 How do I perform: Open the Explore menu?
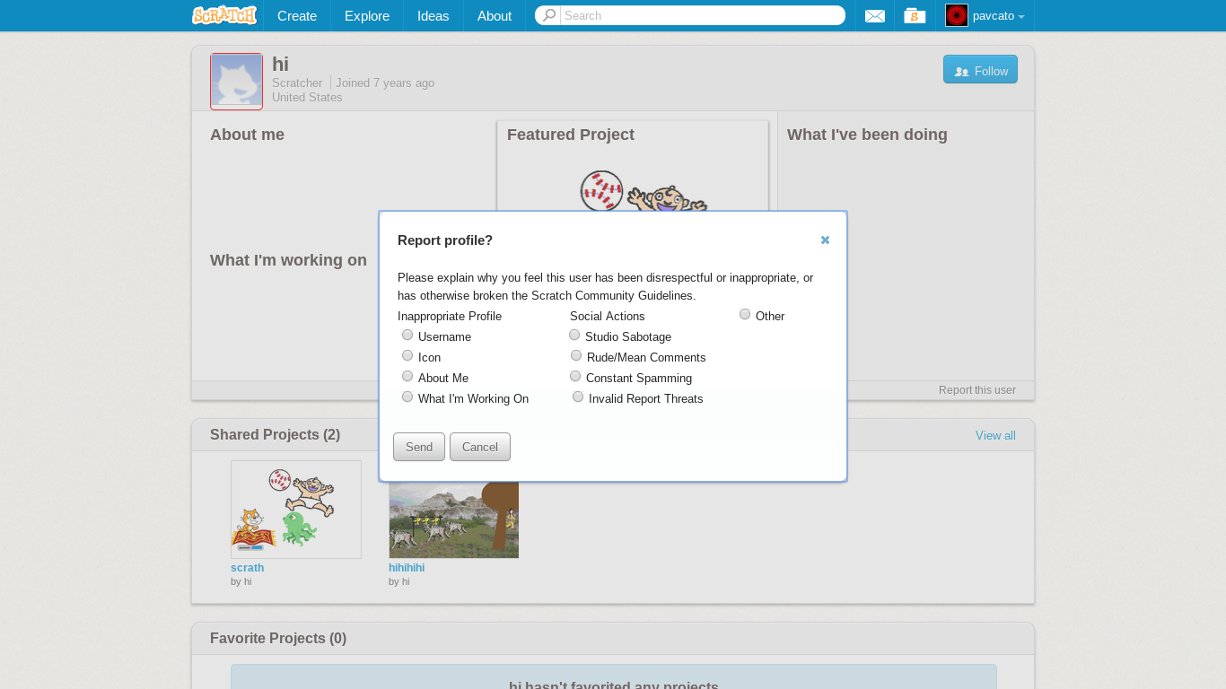366,16
